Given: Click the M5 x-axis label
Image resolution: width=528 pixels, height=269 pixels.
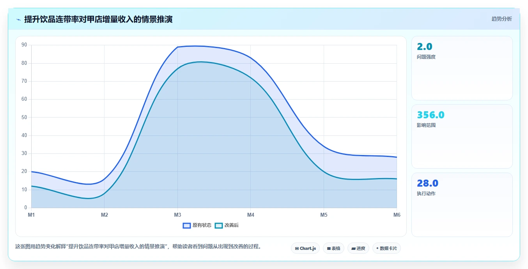Looking at the screenshot, I should [324, 215].
